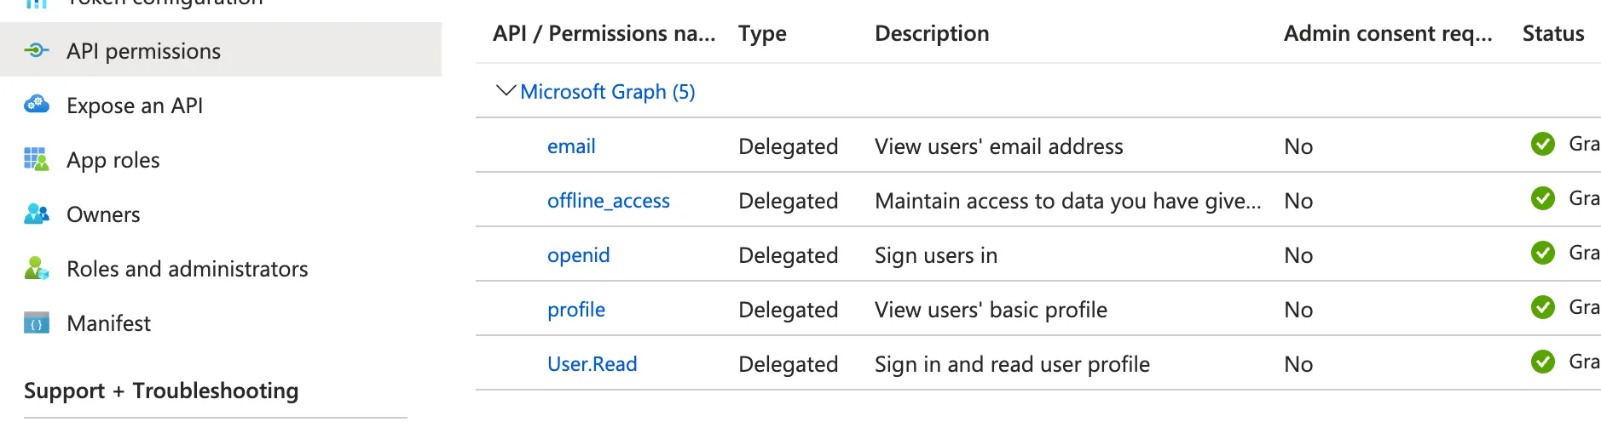Viewport: 1601px width, 422px height.
Task: Click the Expose an API cloud icon
Action: pyautogui.click(x=37, y=105)
